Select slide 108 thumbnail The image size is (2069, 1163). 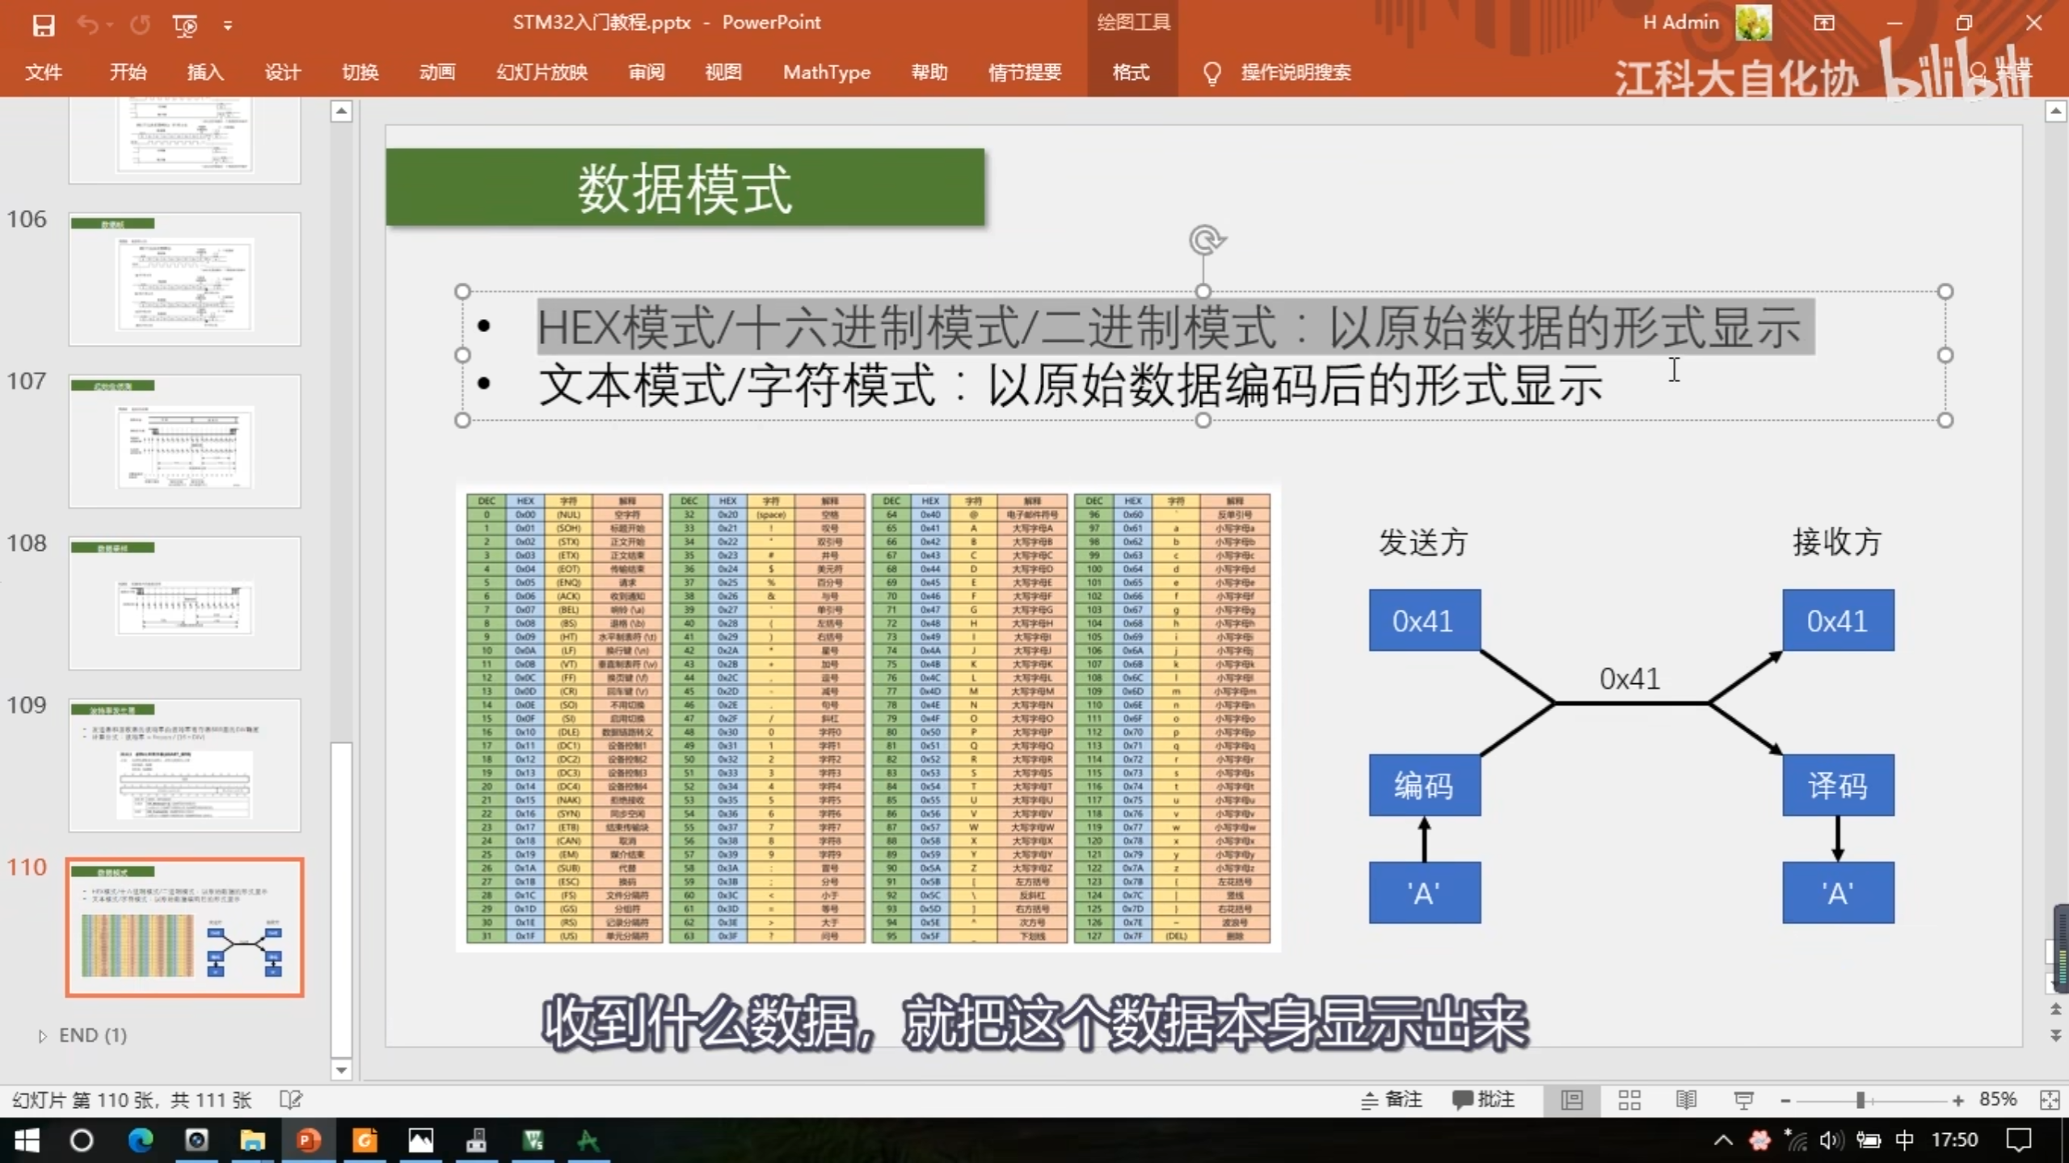[x=184, y=603]
